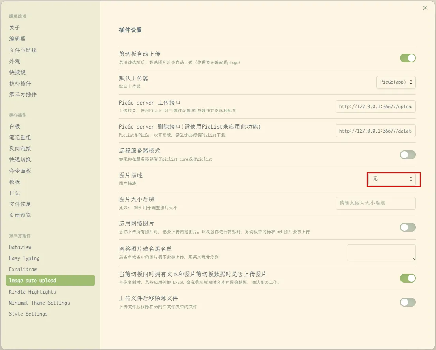Select Minimal Theme Settings in sidebar
The width and height of the screenshot is (436, 350).
pyautogui.click(x=39, y=303)
